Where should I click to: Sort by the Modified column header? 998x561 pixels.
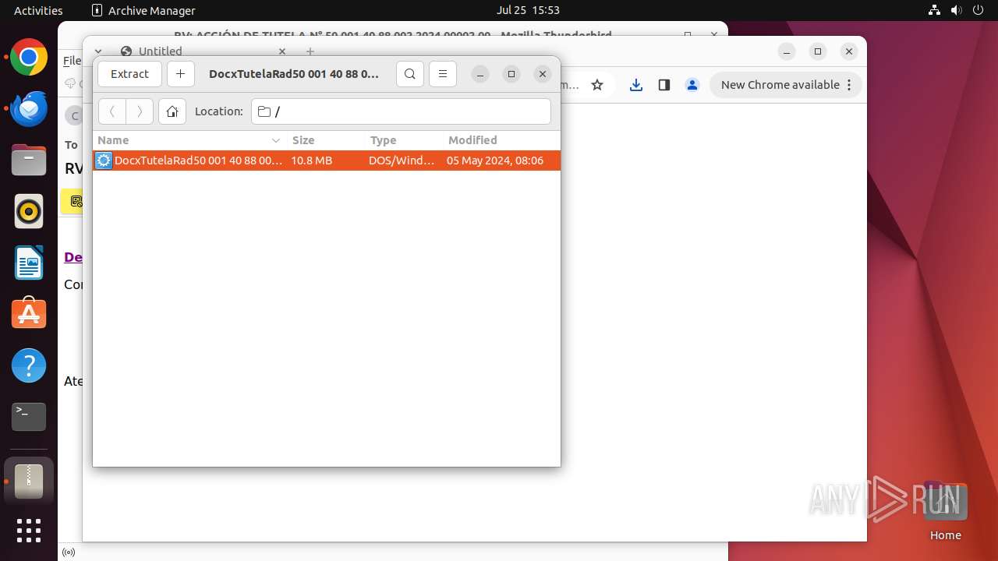(501, 140)
